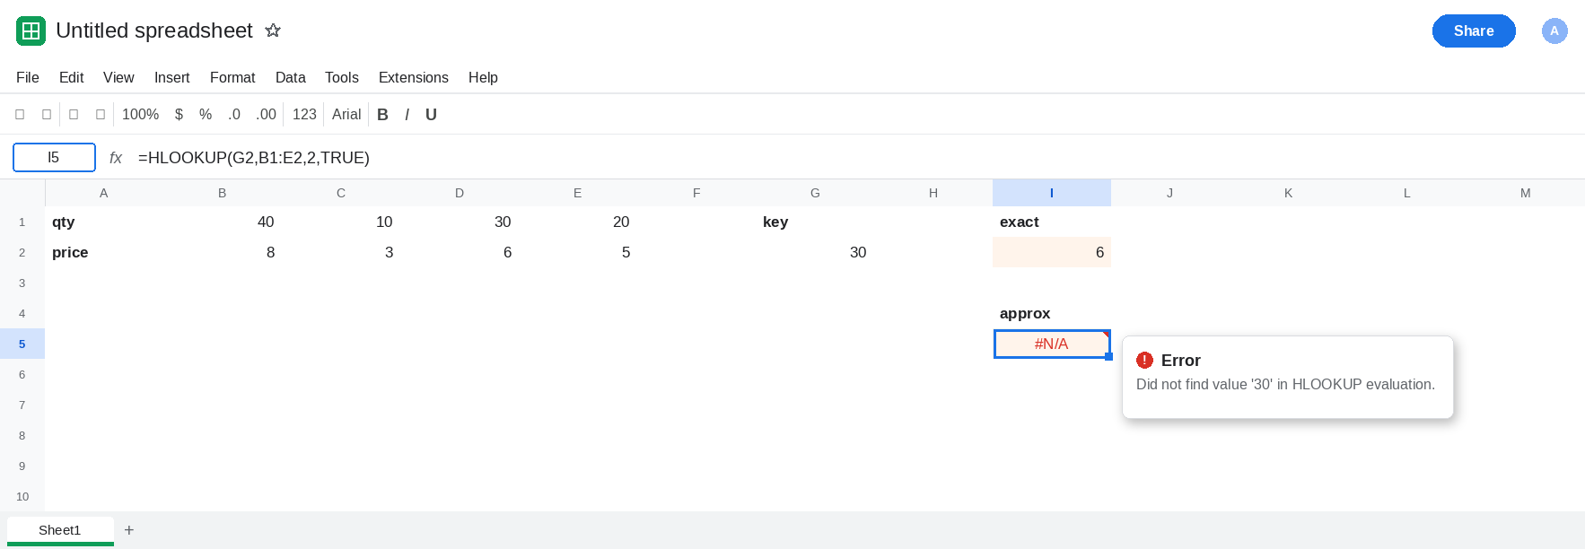Image resolution: width=1585 pixels, height=549 pixels.
Task: Open the 123 number formats dropdown
Action: [x=304, y=115]
